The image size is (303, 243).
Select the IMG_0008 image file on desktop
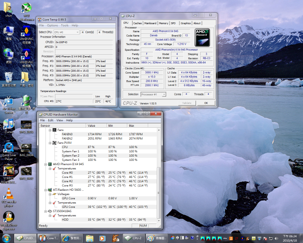click(27, 127)
